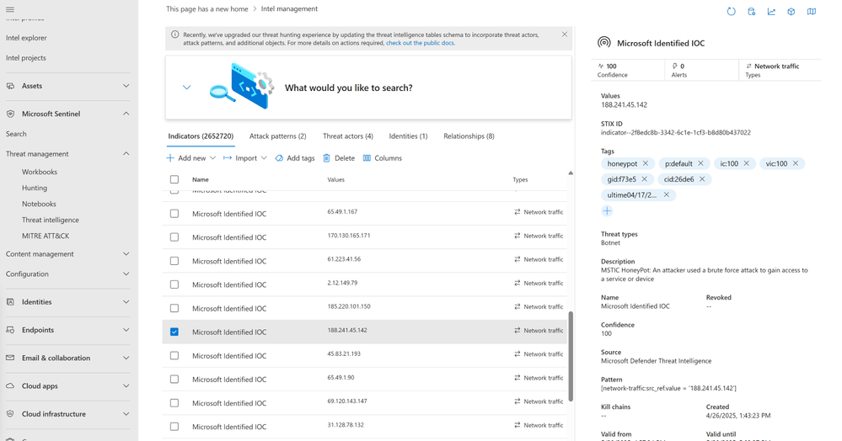Image resolution: width=842 pixels, height=441 pixels.
Task: Open the hamburger navigation menu
Action: (10, 9)
